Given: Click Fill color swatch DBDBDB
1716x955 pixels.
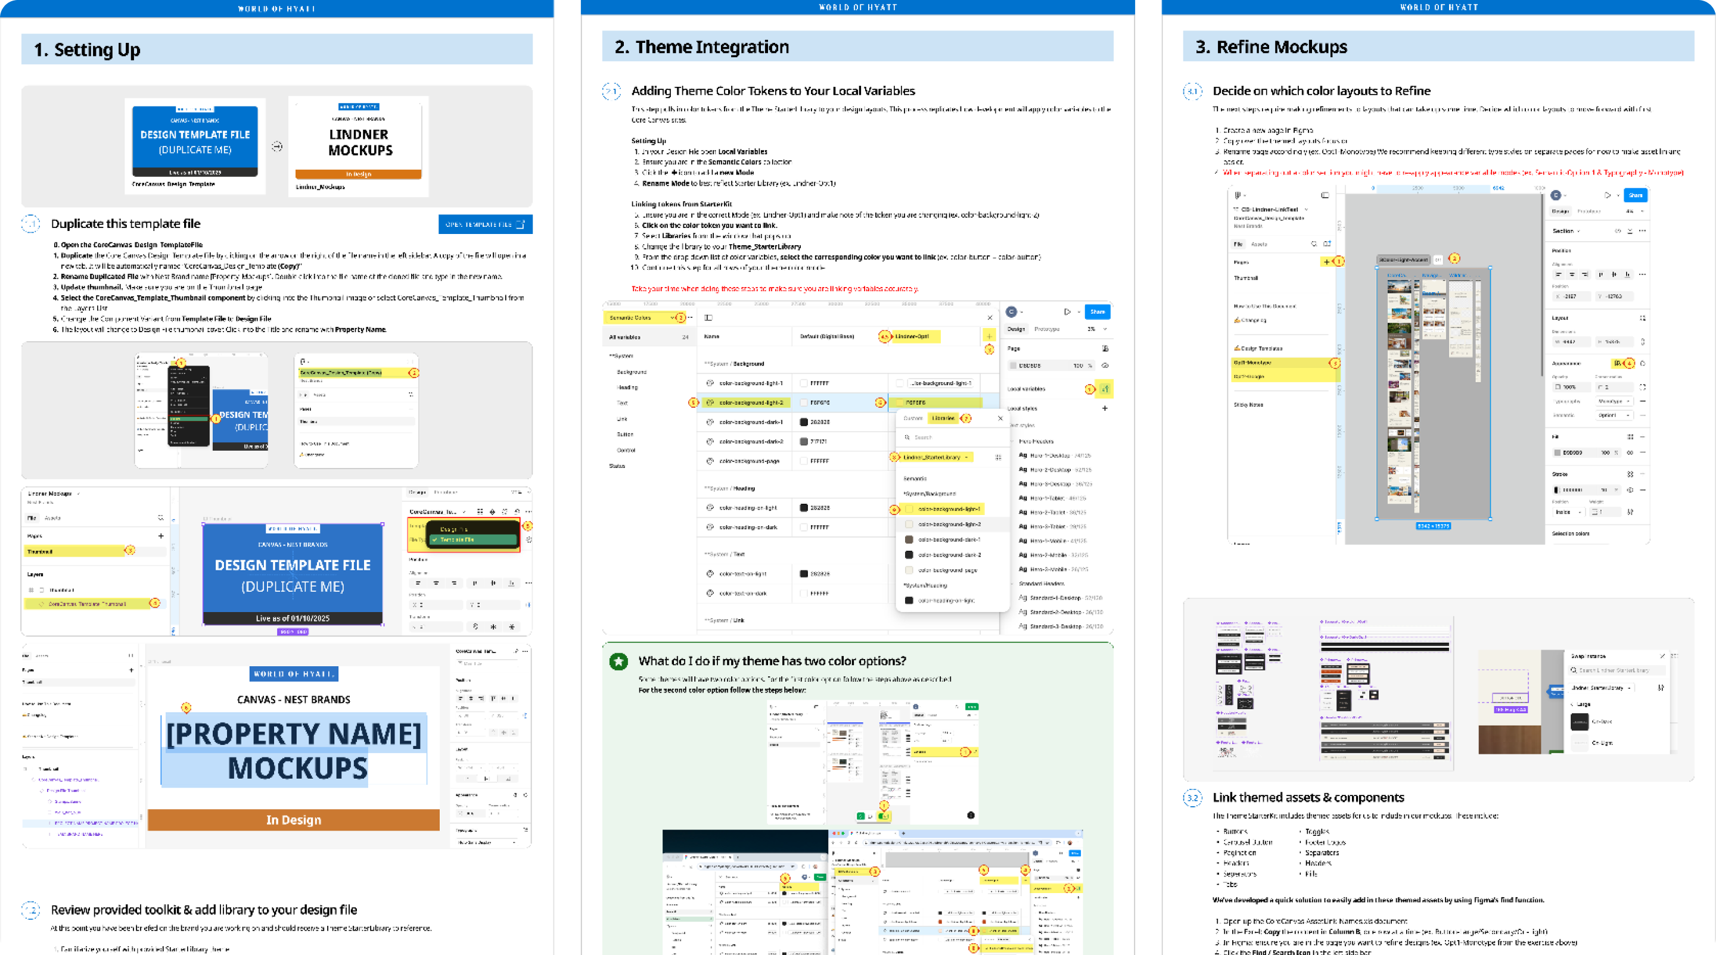Looking at the screenshot, I should 1558,453.
